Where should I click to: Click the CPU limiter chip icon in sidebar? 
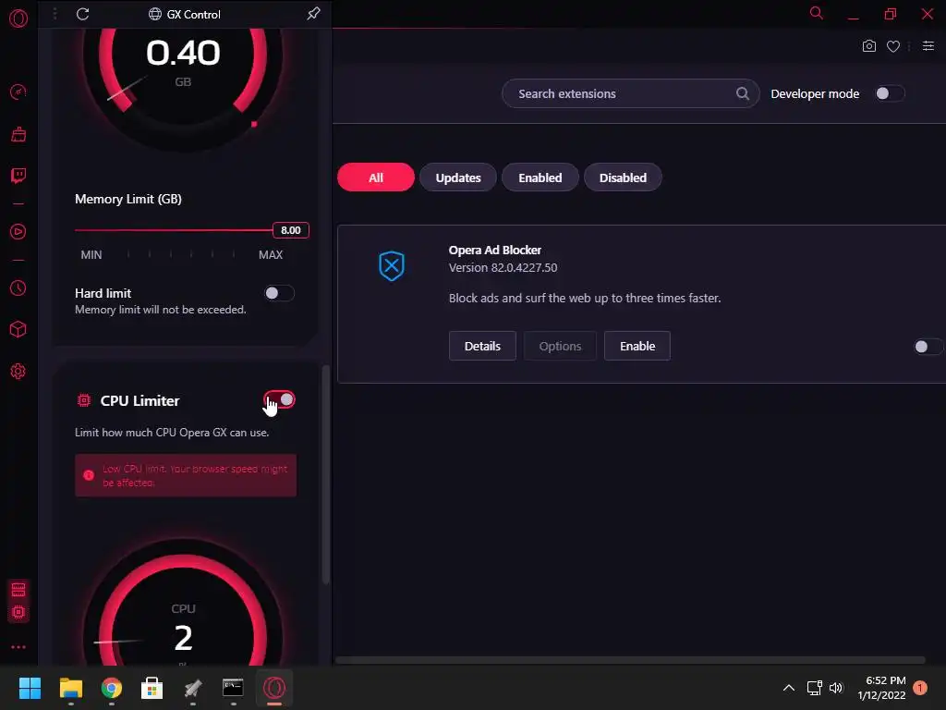[x=18, y=612]
